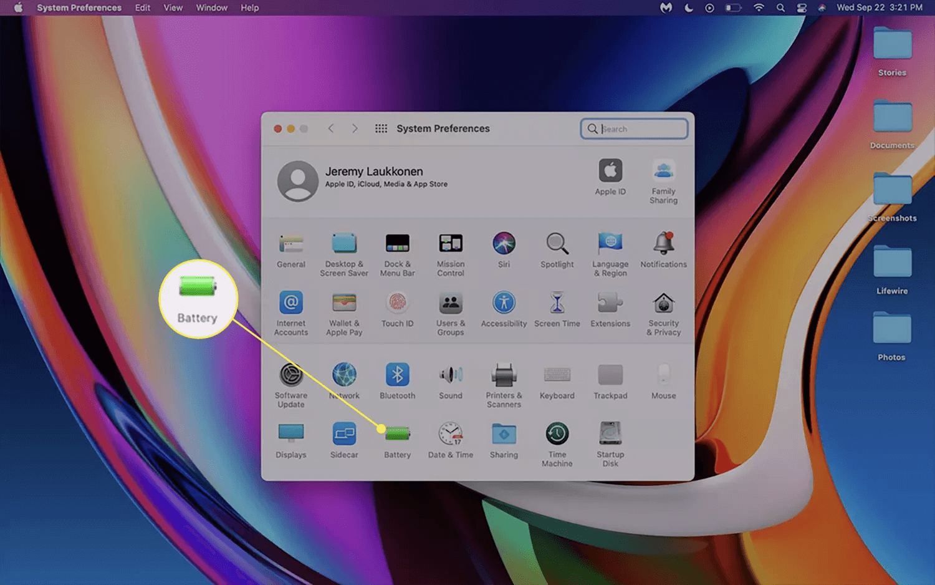Viewport: 935px width, 585px height.
Task: Open the General preferences pane
Action: pyautogui.click(x=291, y=251)
